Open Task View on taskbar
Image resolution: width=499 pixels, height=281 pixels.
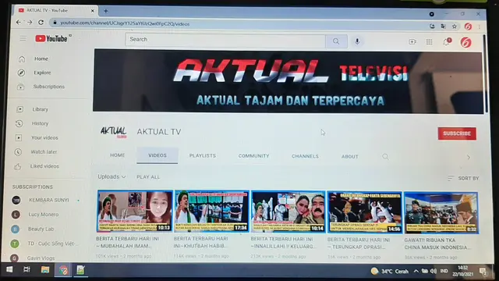[27, 269]
